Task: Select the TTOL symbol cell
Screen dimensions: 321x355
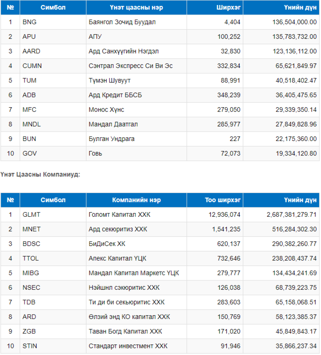Action: coord(53,258)
